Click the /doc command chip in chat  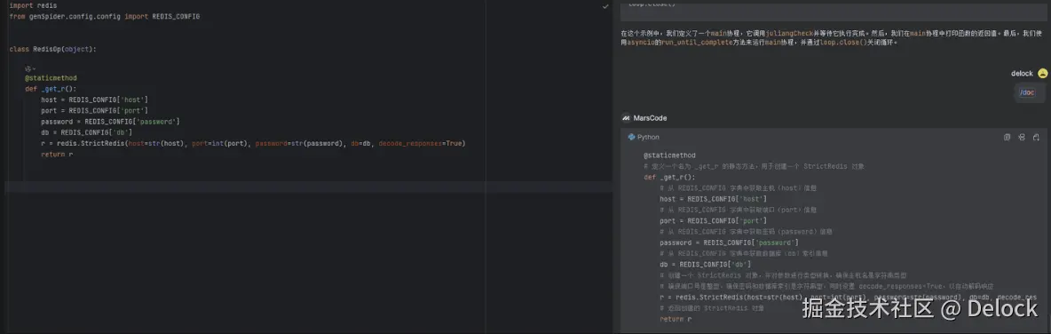point(1027,92)
